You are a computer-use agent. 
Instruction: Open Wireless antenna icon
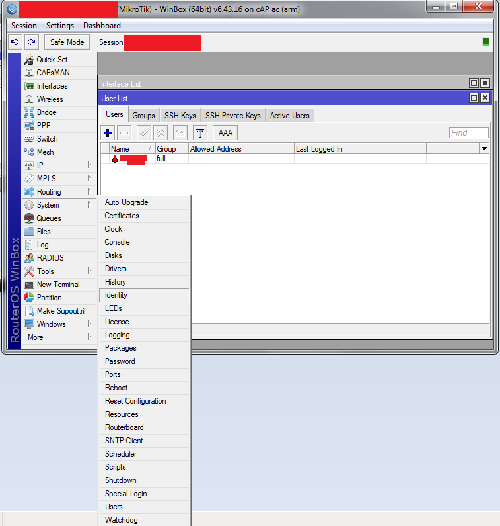pos(29,99)
